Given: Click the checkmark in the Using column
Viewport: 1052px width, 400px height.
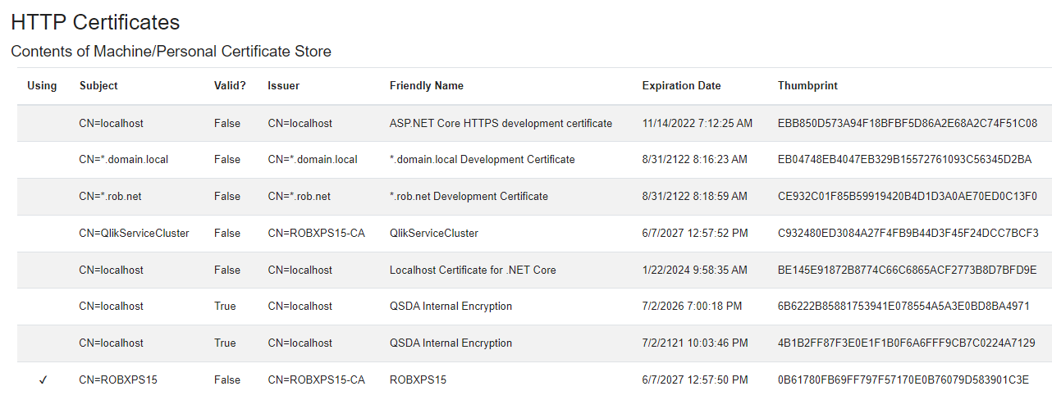Looking at the screenshot, I should click(43, 380).
